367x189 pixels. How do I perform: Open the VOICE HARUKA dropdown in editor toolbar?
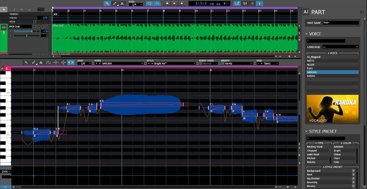point(119,63)
